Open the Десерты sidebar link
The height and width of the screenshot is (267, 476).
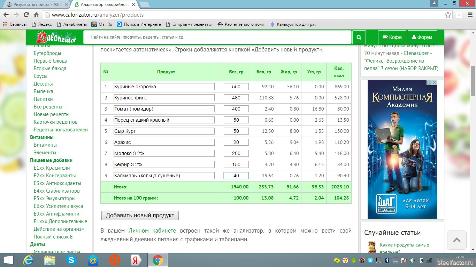pyautogui.click(x=43, y=84)
